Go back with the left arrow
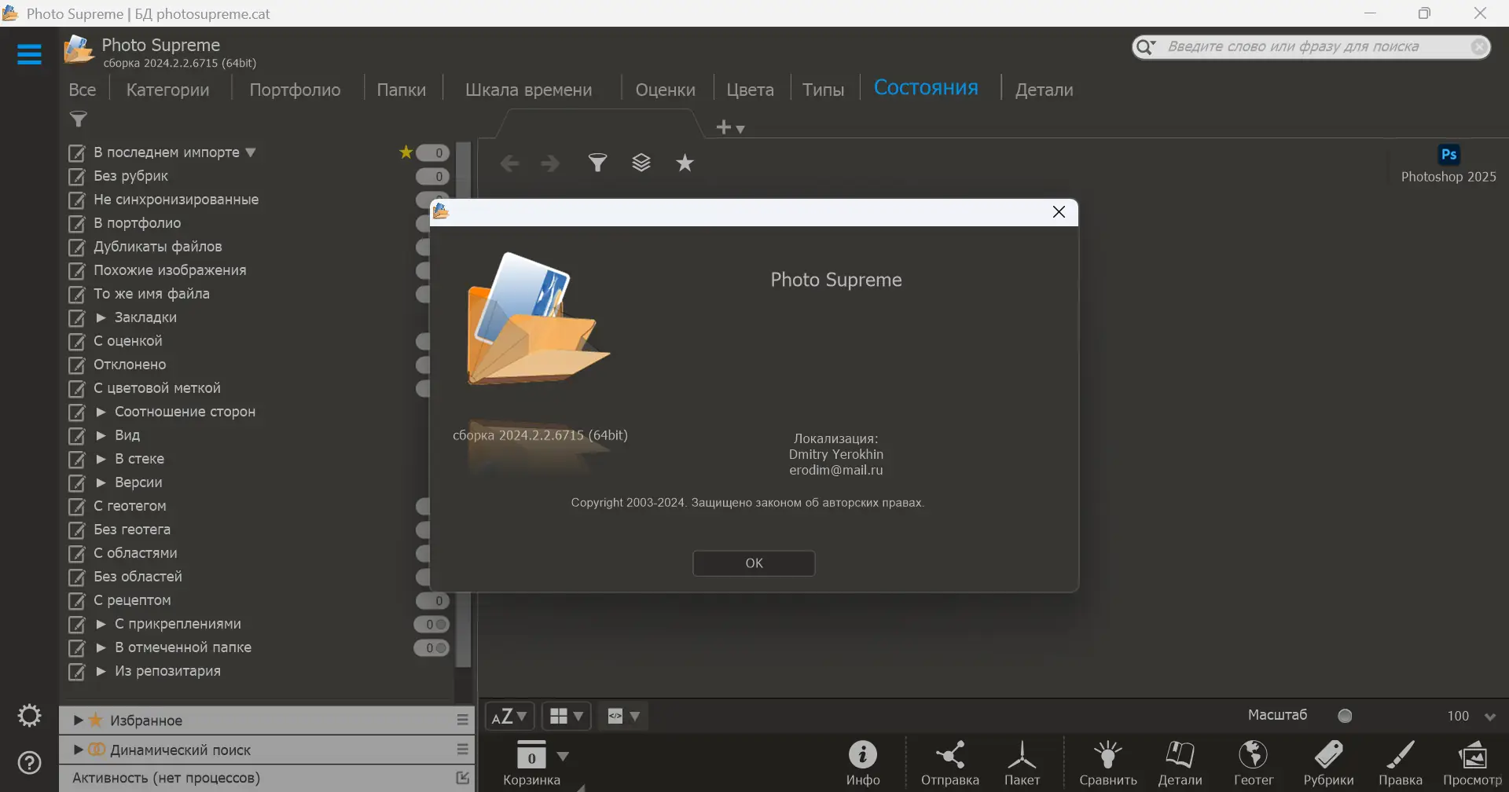 509,163
